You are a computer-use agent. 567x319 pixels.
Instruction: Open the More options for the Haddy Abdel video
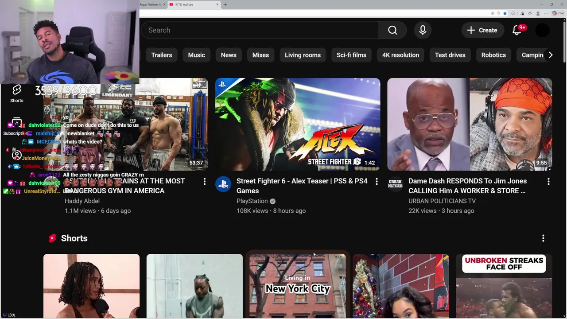204,182
